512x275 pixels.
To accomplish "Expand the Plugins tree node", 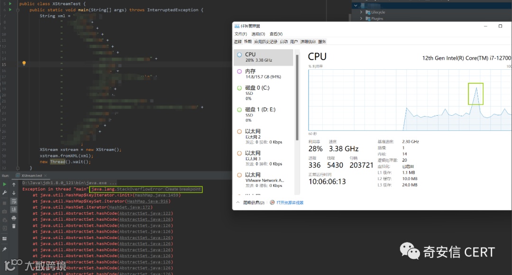I will (361, 18).
